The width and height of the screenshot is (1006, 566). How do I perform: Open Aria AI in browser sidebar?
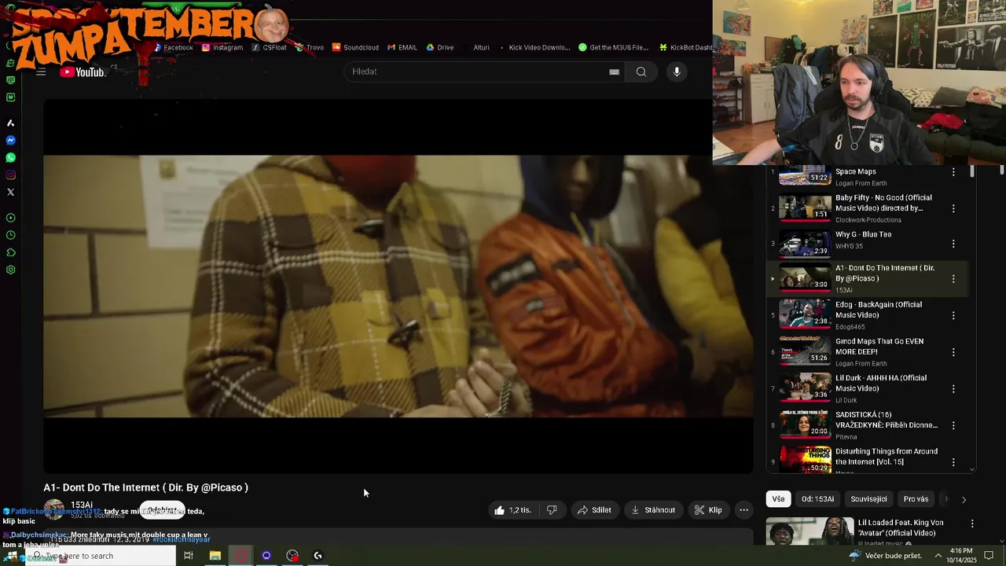(10, 123)
